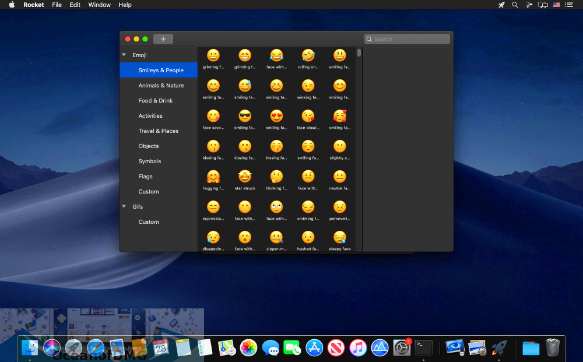Click the hugging face emoji
This screenshot has height=362, width=583.
point(213,176)
